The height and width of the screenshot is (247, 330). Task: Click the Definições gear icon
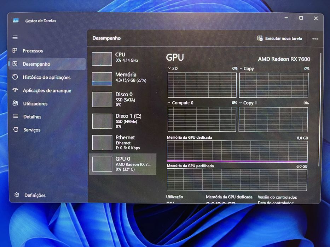point(17,195)
